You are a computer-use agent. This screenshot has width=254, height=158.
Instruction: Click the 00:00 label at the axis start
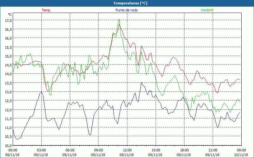pyautogui.click(x=13, y=150)
